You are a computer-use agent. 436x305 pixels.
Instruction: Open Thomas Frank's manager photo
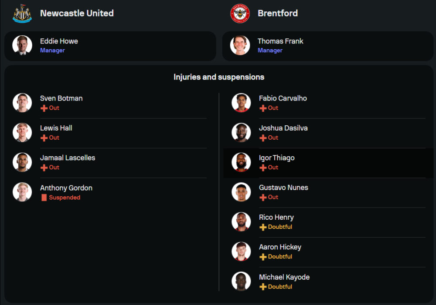(240, 45)
